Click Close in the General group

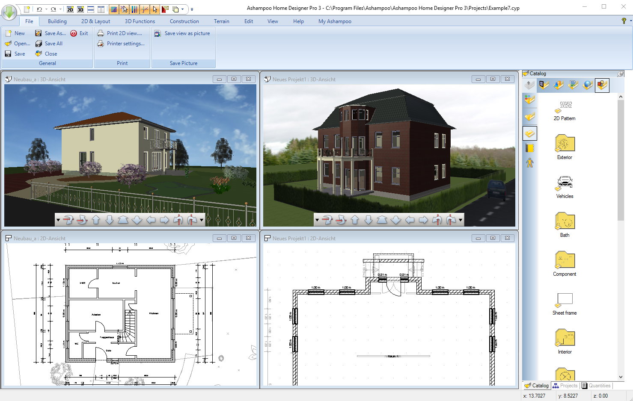click(x=46, y=54)
